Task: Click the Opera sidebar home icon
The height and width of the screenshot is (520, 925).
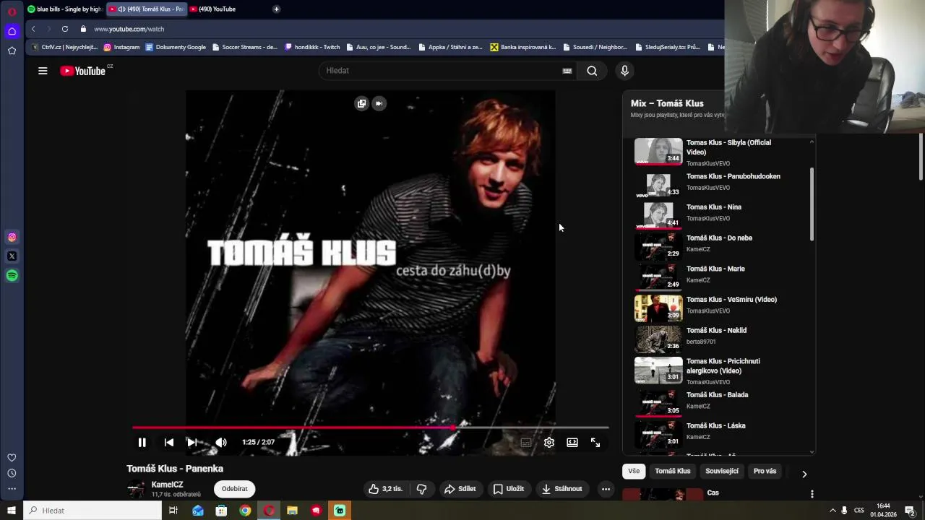Action: (12, 31)
